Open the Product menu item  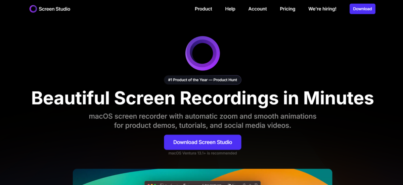(204, 9)
